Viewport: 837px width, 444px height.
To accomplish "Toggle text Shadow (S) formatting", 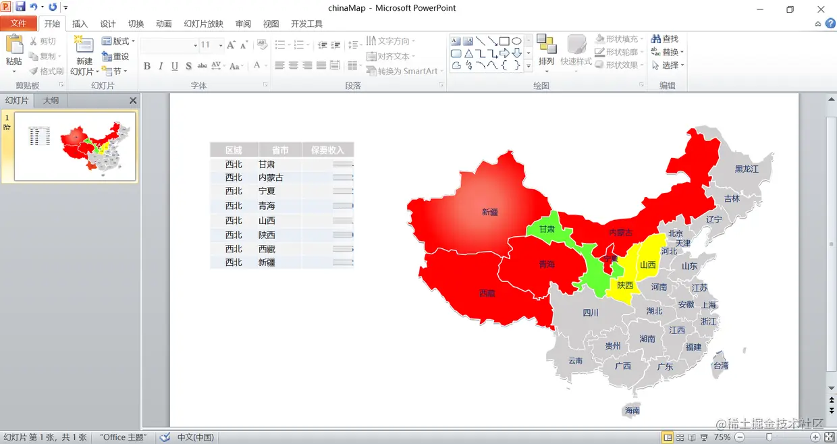I will [188, 66].
